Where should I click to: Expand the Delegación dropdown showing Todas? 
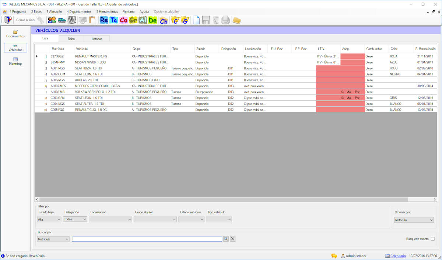pyautogui.click(x=75, y=219)
